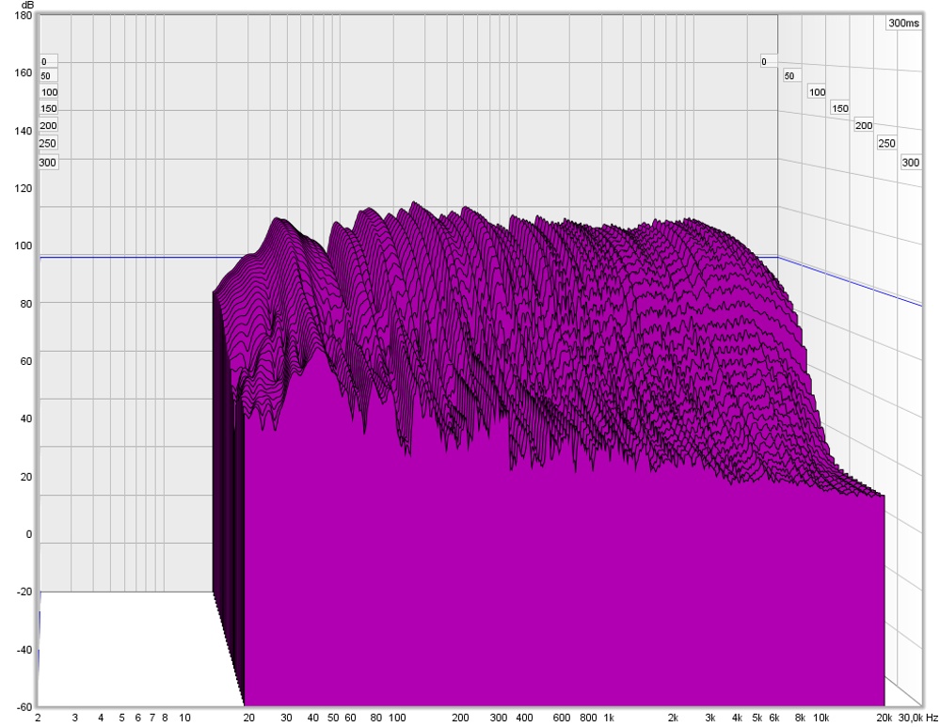Click the 30 Hz frequency axis label
Screen dimensions: 940x727
pos(286,718)
